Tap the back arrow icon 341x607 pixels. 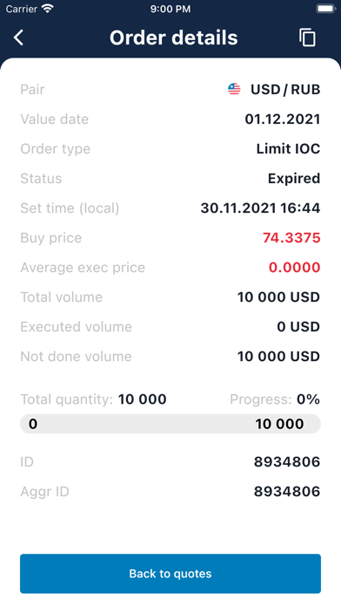coord(18,38)
